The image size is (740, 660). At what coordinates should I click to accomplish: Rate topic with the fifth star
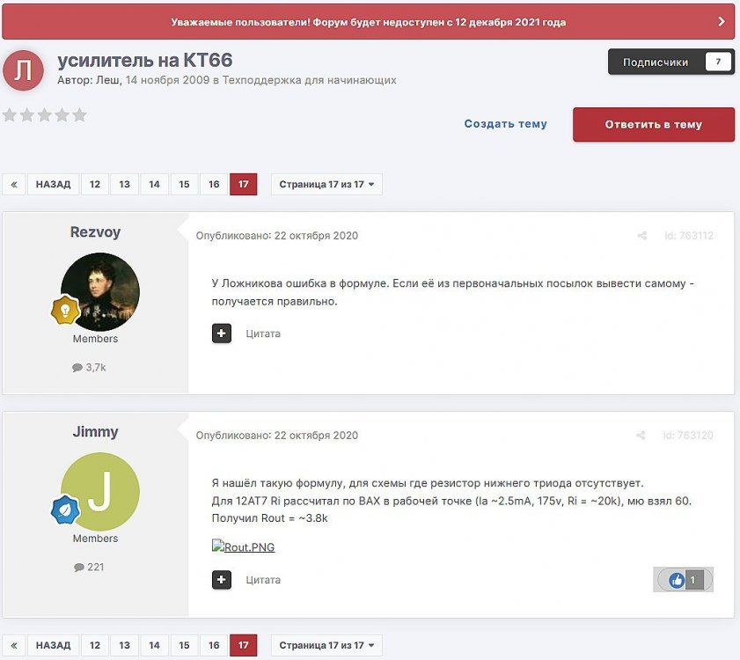coord(79,115)
